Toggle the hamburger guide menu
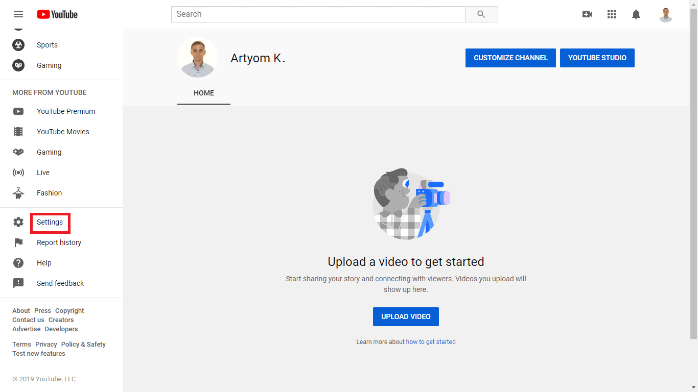The height and width of the screenshot is (392, 698). point(18,14)
